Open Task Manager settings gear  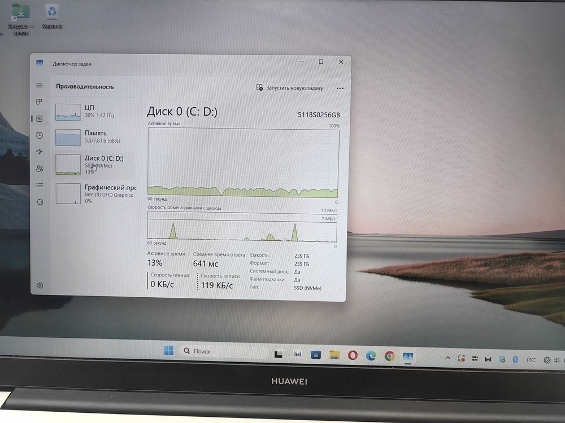[40, 285]
